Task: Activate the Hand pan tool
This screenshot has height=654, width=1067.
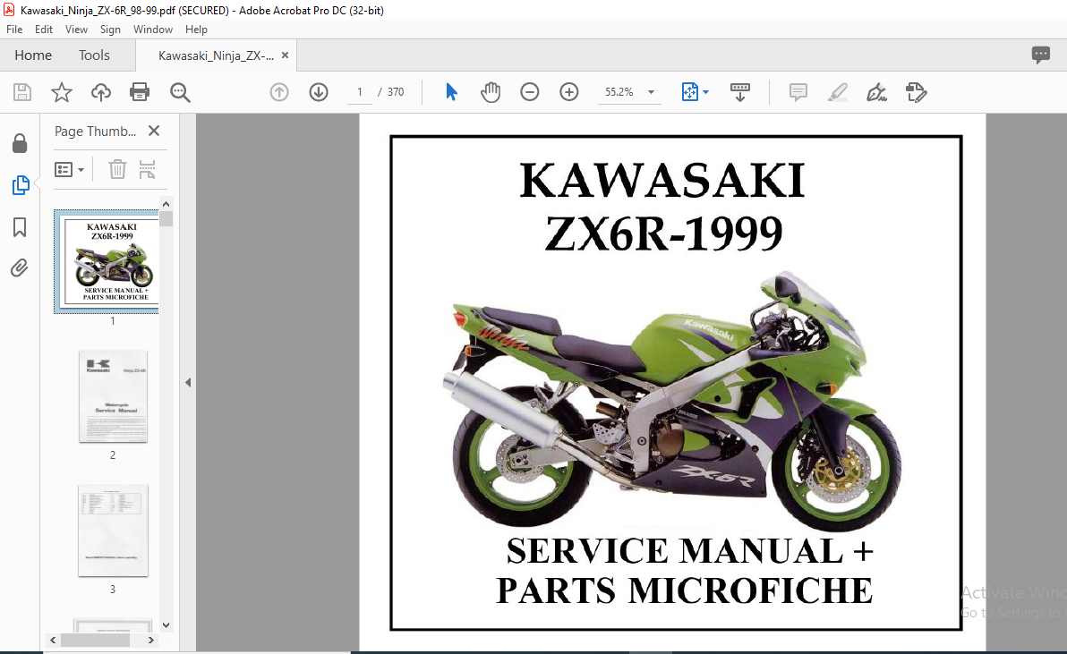Action: [490, 92]
